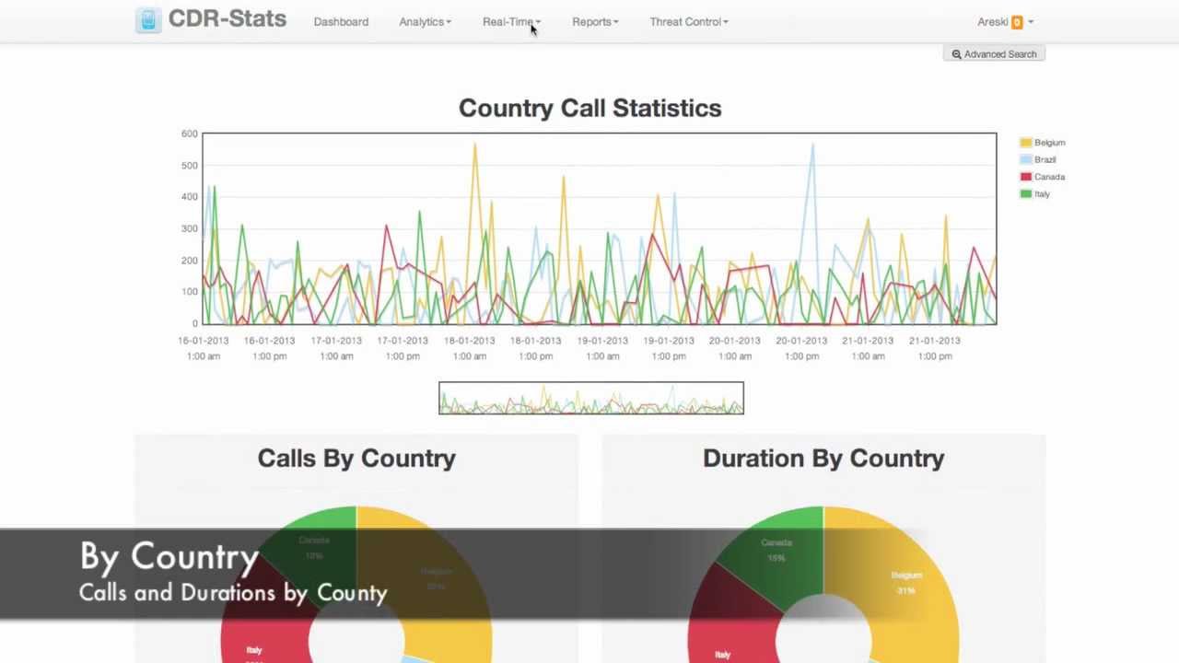This screenshot has width=1179, height=663.
Task: Open the Threat Control dropdown
Action: pyautogui.click(x=689, y=21)
